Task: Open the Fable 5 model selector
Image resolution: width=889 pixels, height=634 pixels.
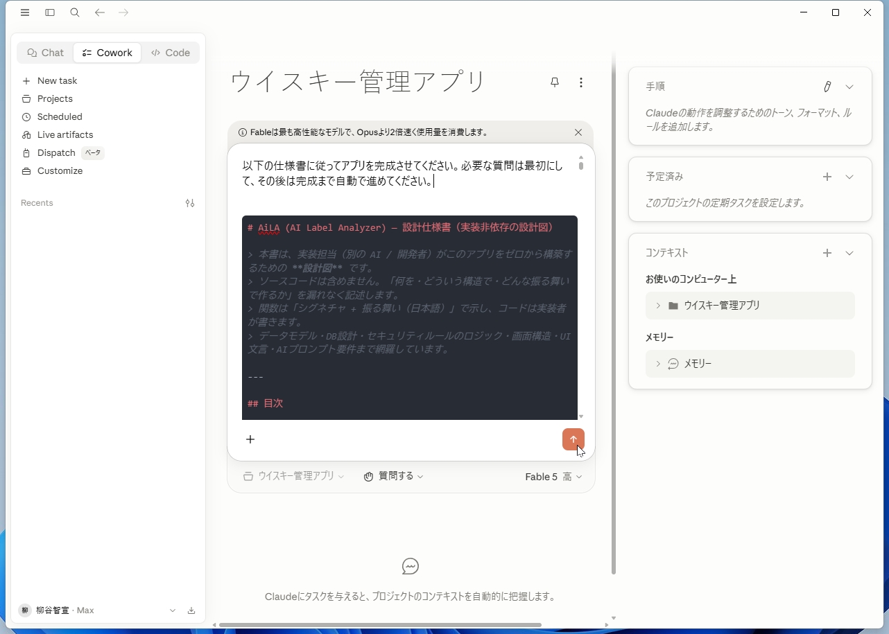Action: tap(553, 477)
